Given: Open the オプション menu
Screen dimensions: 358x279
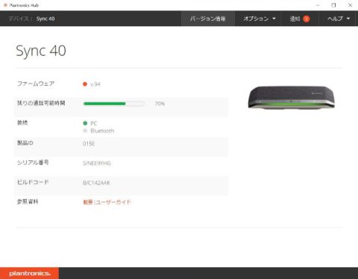Looking at the screenshot, I should tap(258, 19).
